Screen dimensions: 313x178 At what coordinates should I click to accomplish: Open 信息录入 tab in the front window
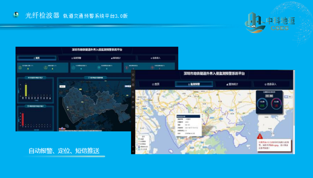271,84
